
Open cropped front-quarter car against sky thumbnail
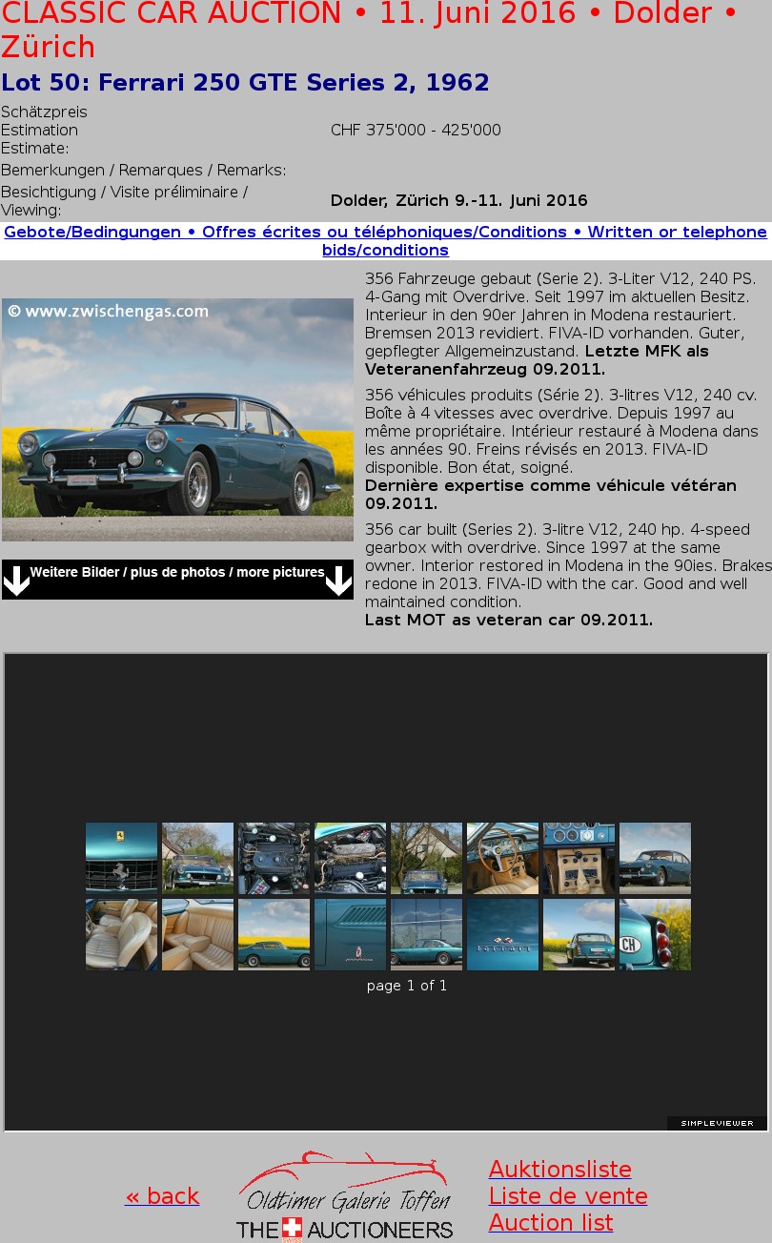[x=655, y=858]
